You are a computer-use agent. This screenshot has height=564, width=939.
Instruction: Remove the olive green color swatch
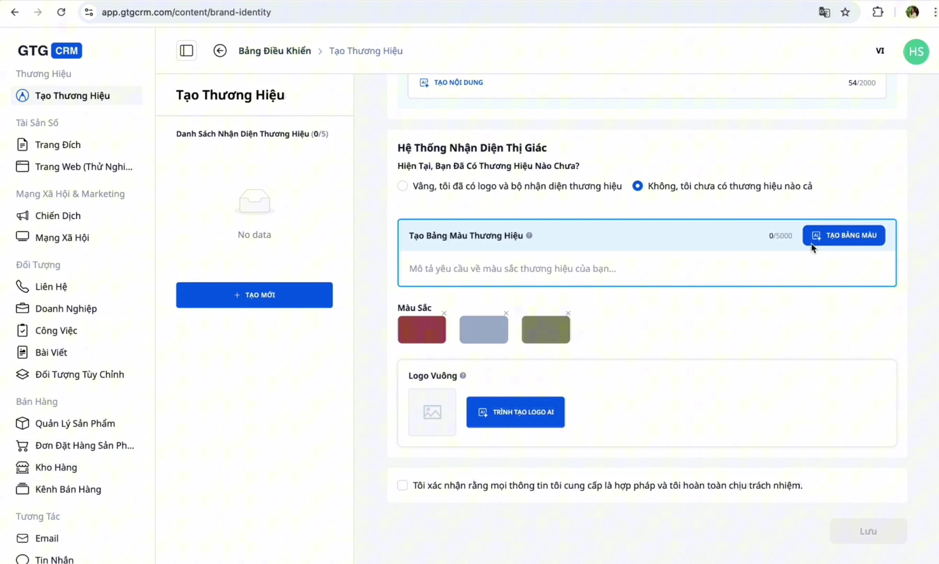click(568, 313)
